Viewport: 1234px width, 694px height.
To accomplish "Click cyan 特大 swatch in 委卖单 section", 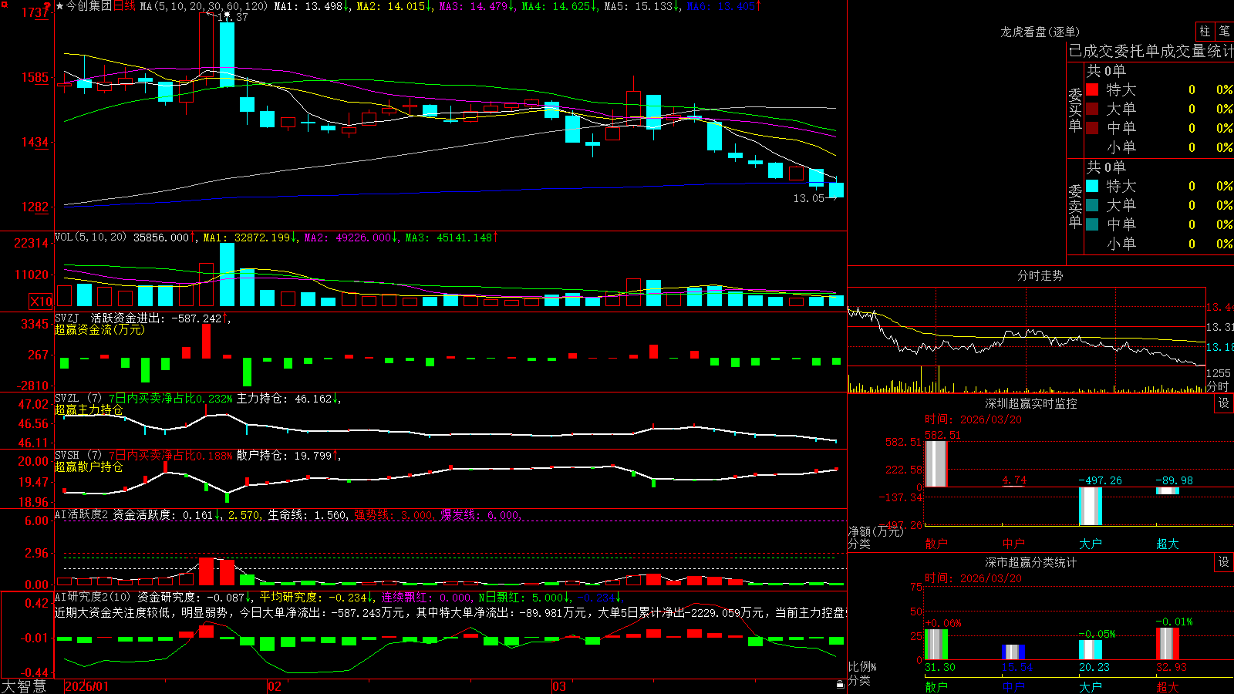I will pos(1092,186).
